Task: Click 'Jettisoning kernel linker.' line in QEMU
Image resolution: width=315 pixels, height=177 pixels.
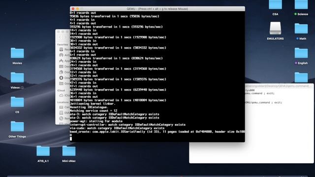Action: tap(93, 104)
